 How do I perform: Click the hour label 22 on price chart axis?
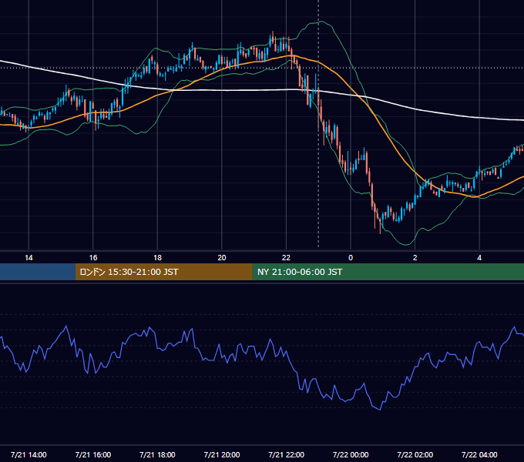click(x=286, y=258)
